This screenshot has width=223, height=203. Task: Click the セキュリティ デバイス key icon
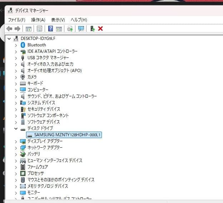pos(23,109)
